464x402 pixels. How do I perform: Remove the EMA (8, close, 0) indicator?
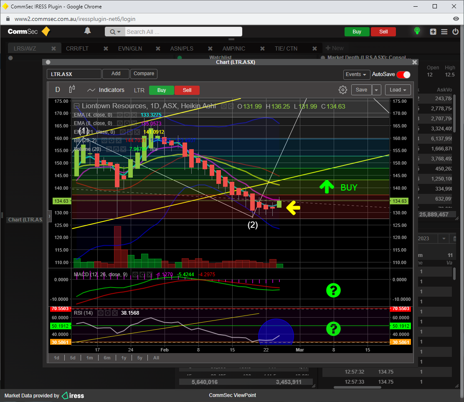[x=134, y=123]
